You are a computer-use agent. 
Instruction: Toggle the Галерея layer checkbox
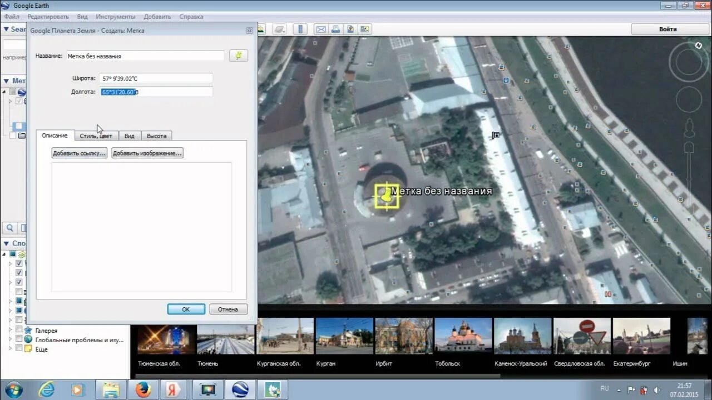pos(19,329)
